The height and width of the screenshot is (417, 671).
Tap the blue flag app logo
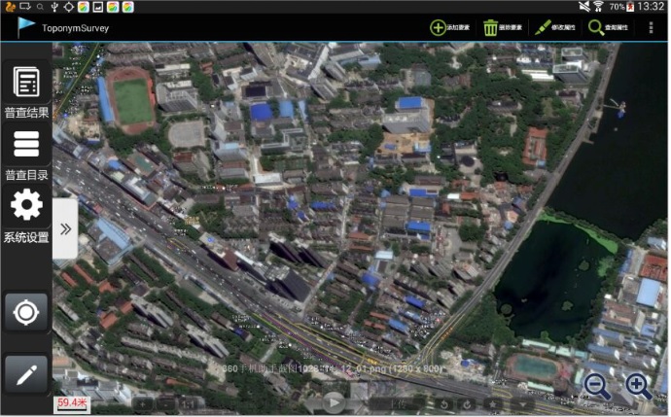click(25, 27)
